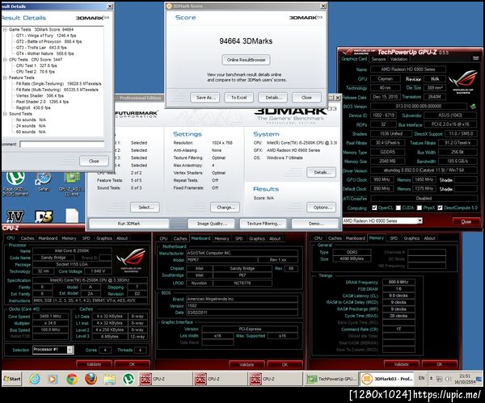Collapse the CPU Tests tree node
Viewport: 485px width, 403px height.
click(5, 60)
